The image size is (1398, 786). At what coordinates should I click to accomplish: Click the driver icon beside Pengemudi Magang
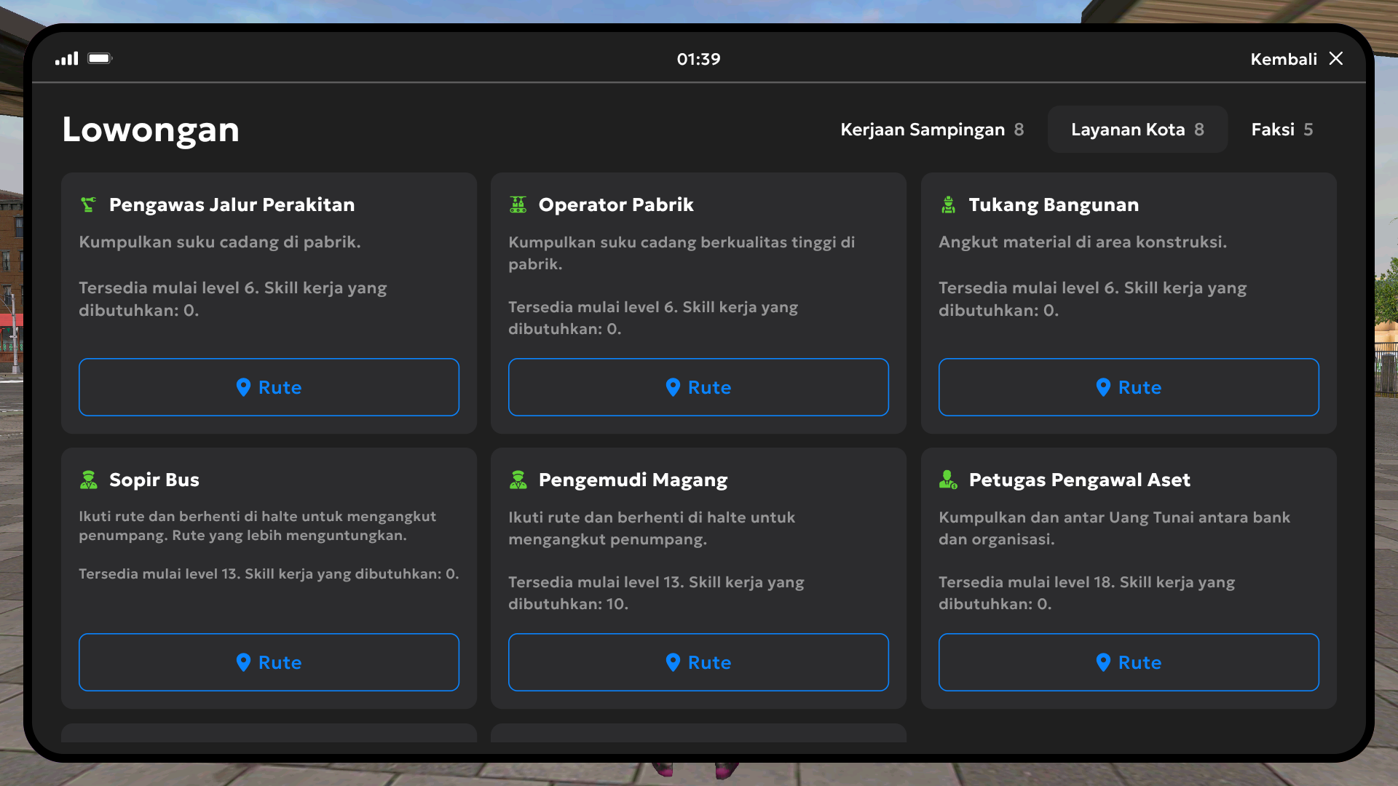[518, 480]
